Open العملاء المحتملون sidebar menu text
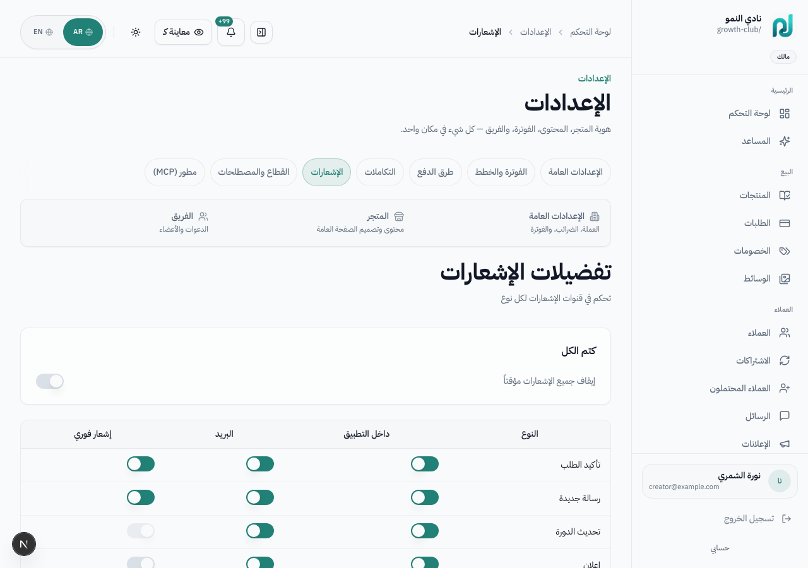The height and width of the screenshot is (568, 808). pyautogui.click(x=740, y=389)
